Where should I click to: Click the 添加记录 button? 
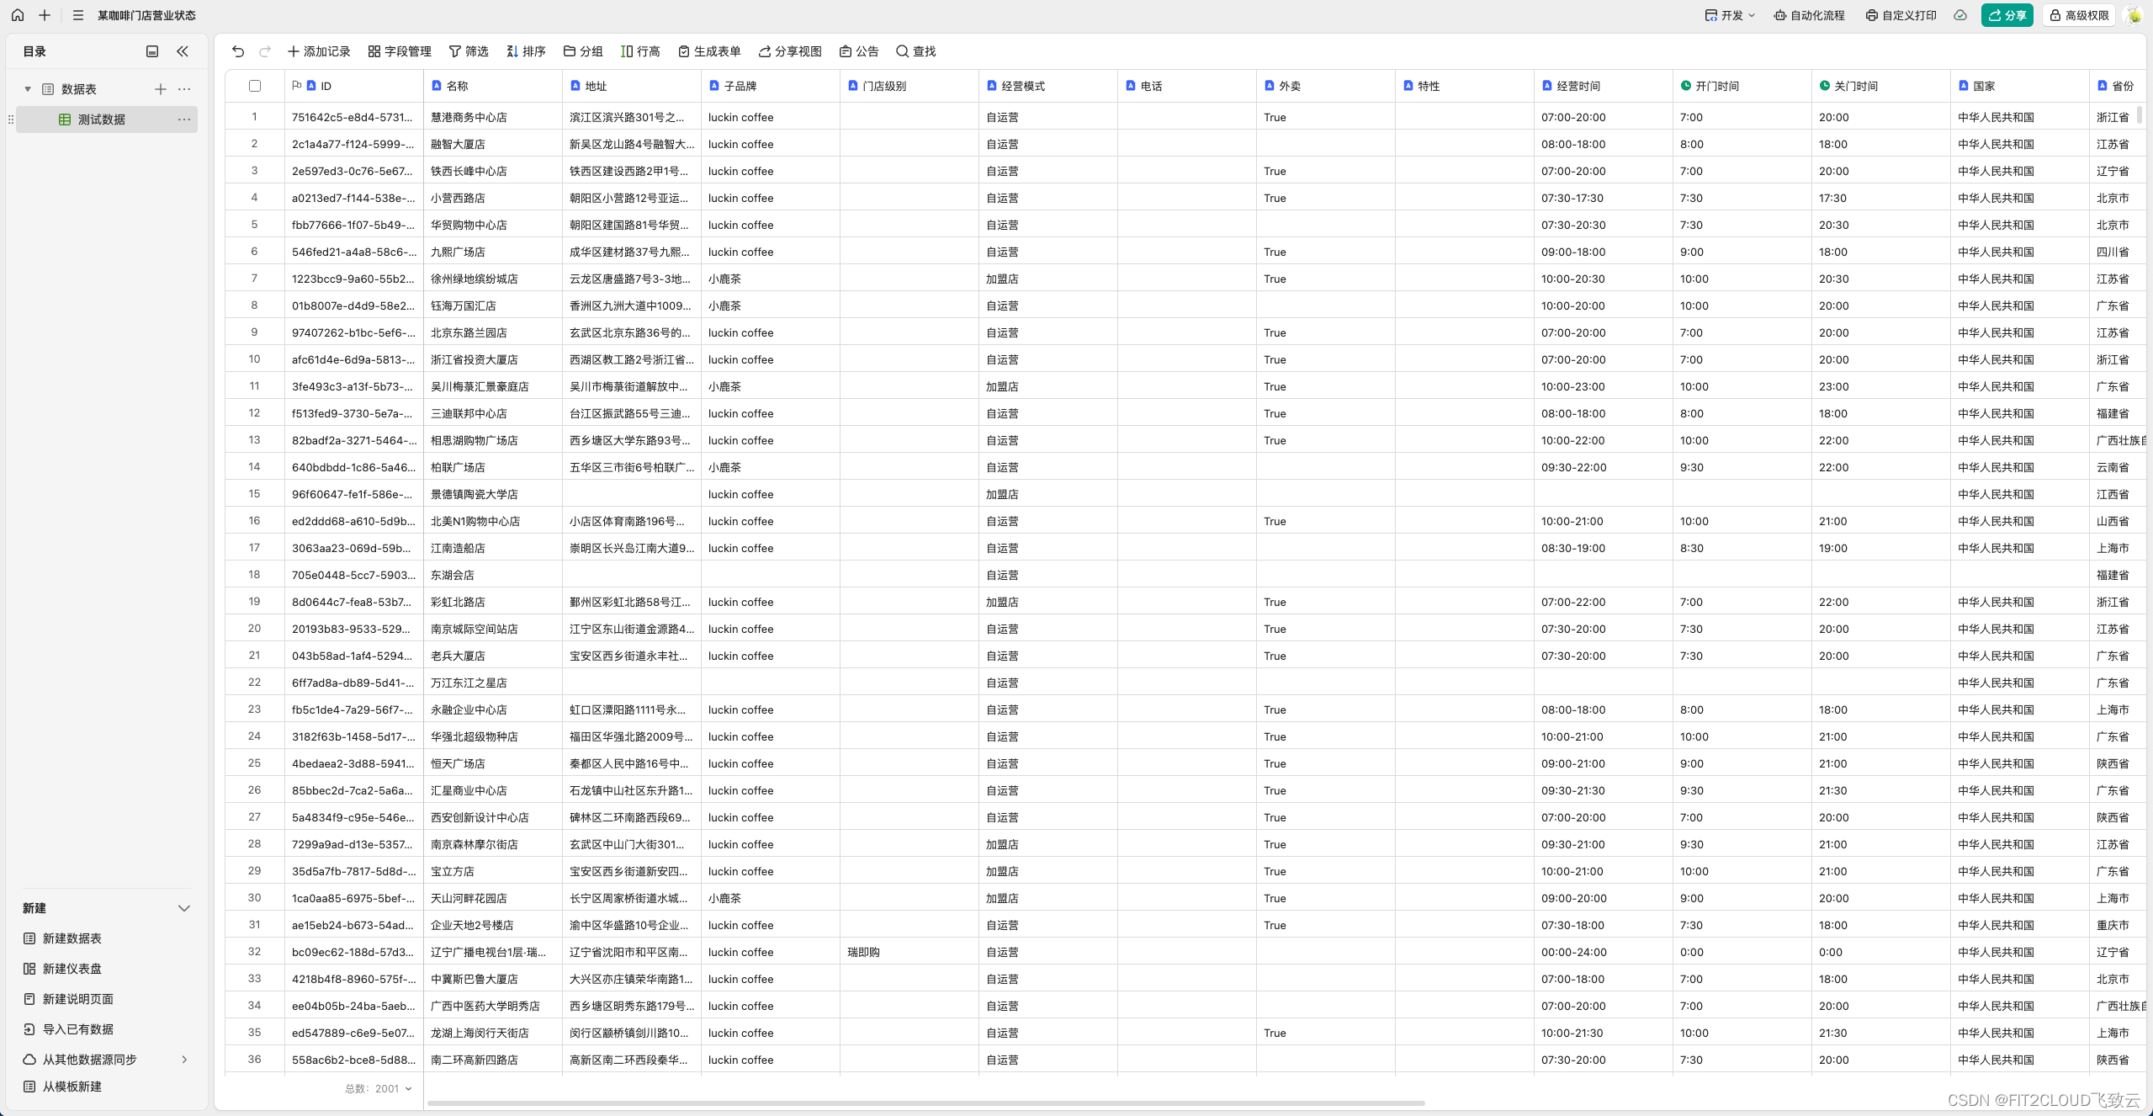point(319,51)
